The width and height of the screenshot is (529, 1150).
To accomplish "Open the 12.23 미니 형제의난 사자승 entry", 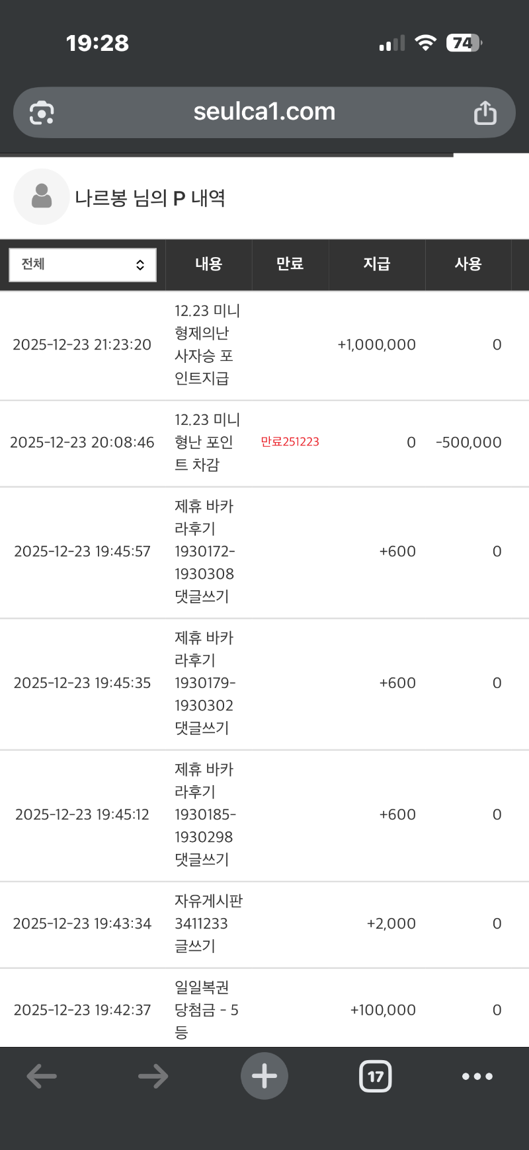I will pyautogui.click(x=206, y=344).
